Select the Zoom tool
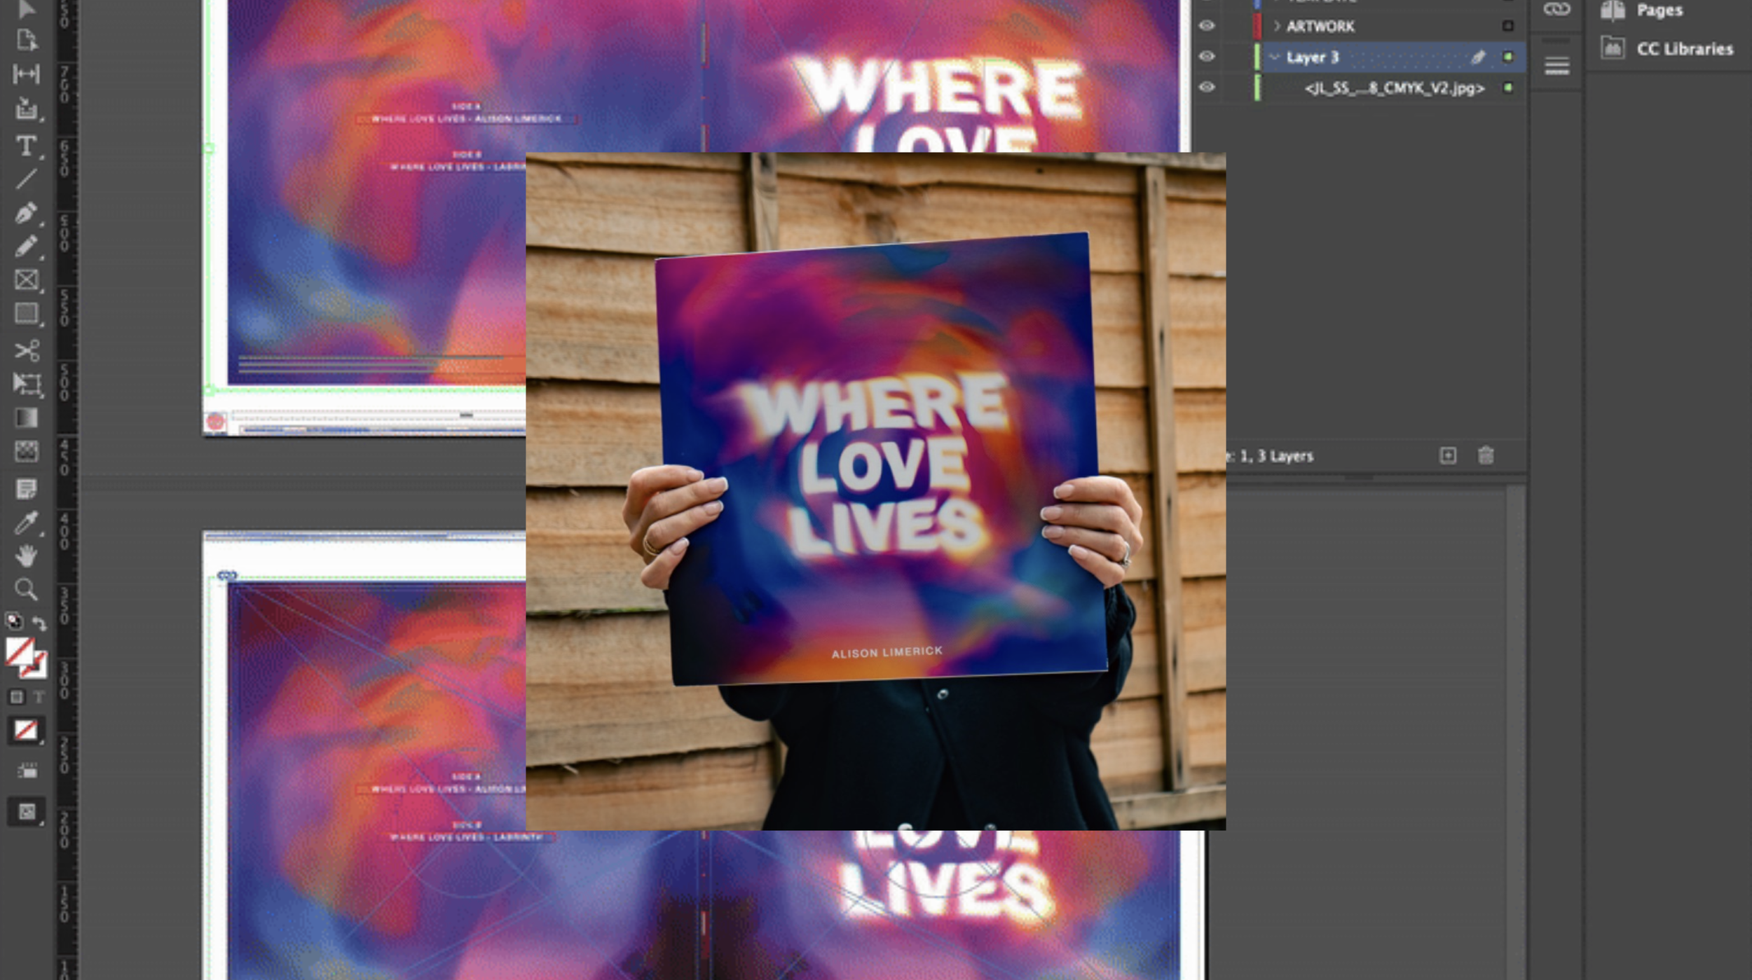Image resolution: width=1752 pixels, height=980 pixels. pos(27,589)
